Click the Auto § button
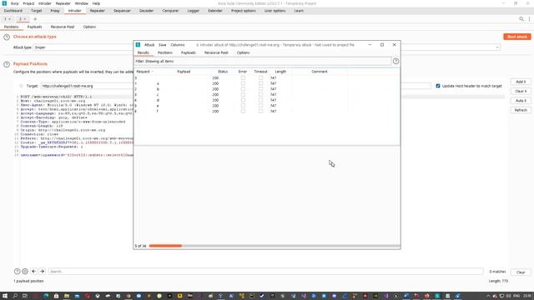Image resolution: width=534 pixels, height=300 pixels. tap(521, 101)
